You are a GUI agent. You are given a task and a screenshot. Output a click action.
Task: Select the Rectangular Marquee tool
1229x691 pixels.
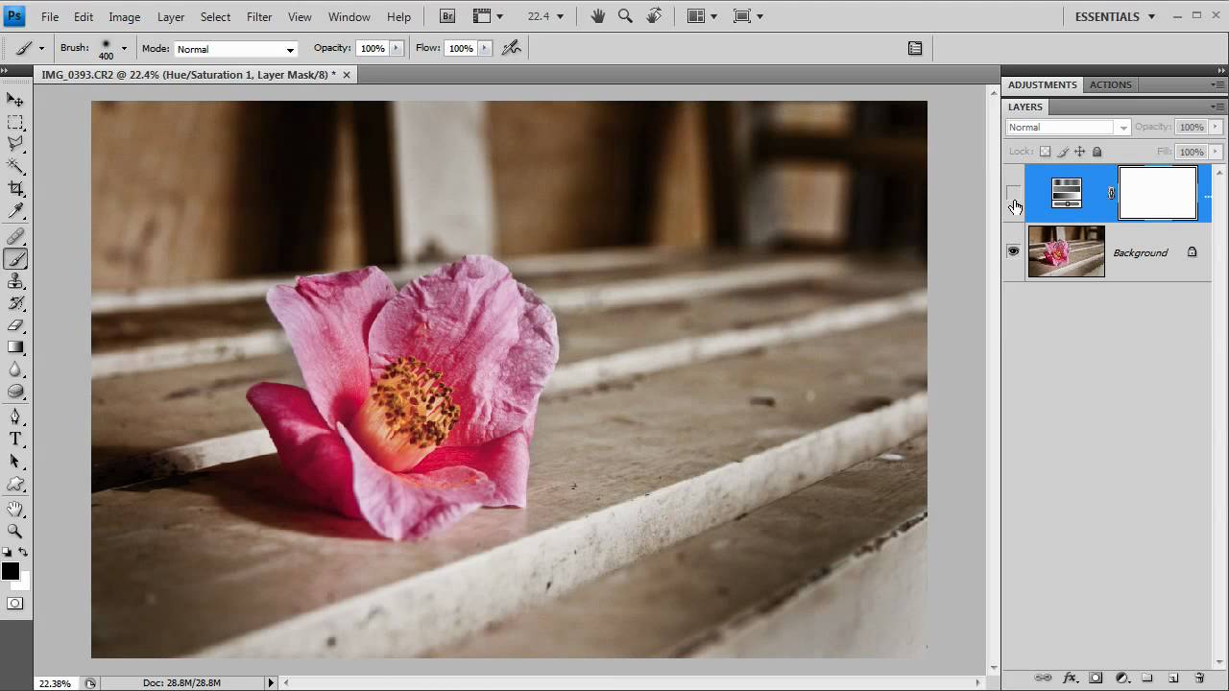coord(15,122)
